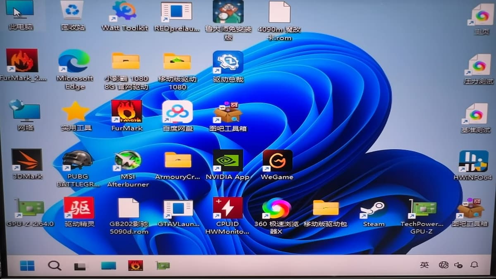Launch PUBG BATTLEGROUNDS shortcut

point(78,169)
